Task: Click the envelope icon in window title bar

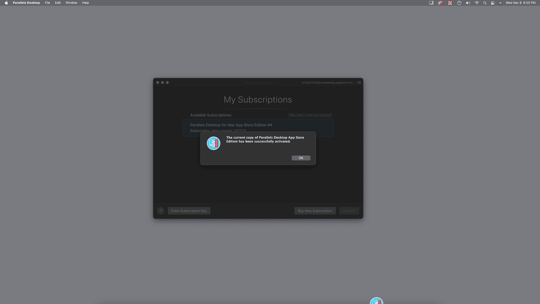Action: point(359,82)
